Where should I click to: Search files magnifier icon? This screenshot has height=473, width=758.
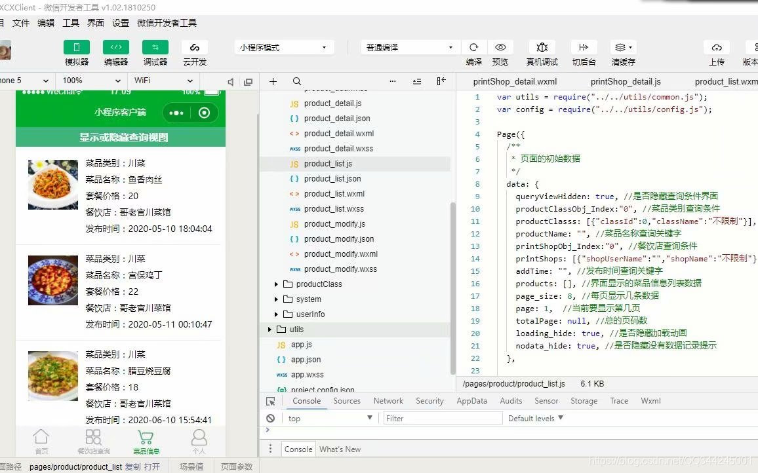297,81
